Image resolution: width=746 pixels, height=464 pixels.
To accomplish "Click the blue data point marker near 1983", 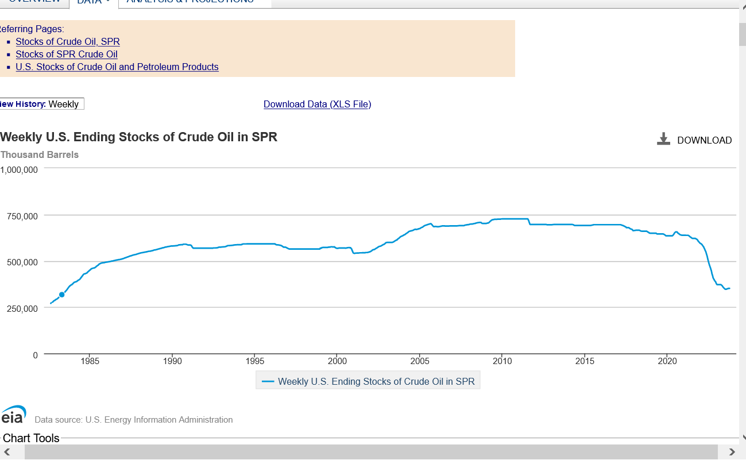I will coord(62,295).
